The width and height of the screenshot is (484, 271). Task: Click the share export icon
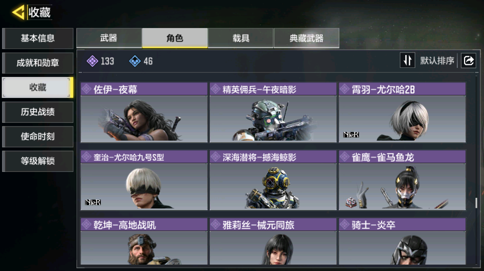click(469, 60)
